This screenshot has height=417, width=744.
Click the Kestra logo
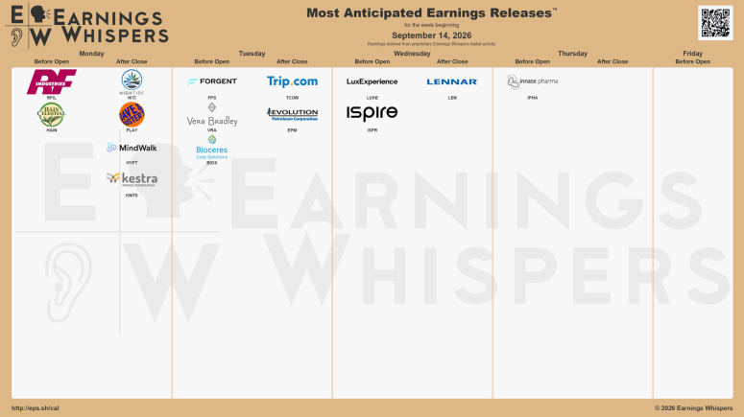132,179
